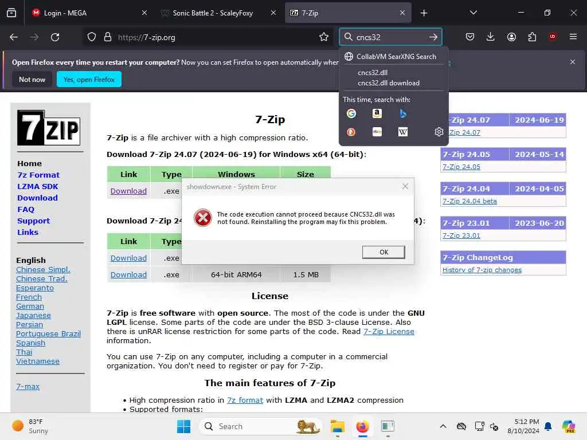The width and height of the screenshot is (587, 440).
Task: Click the Links sidebar item
Action: [28, 233]
